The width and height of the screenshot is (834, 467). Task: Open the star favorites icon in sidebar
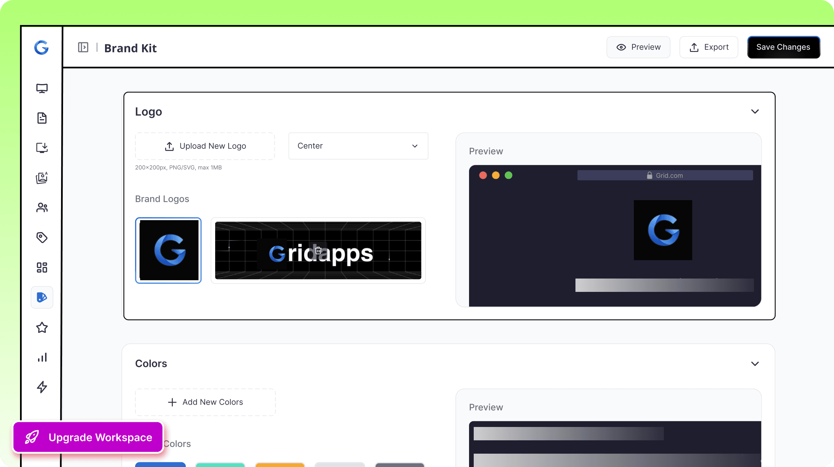(x=42, y=328)
